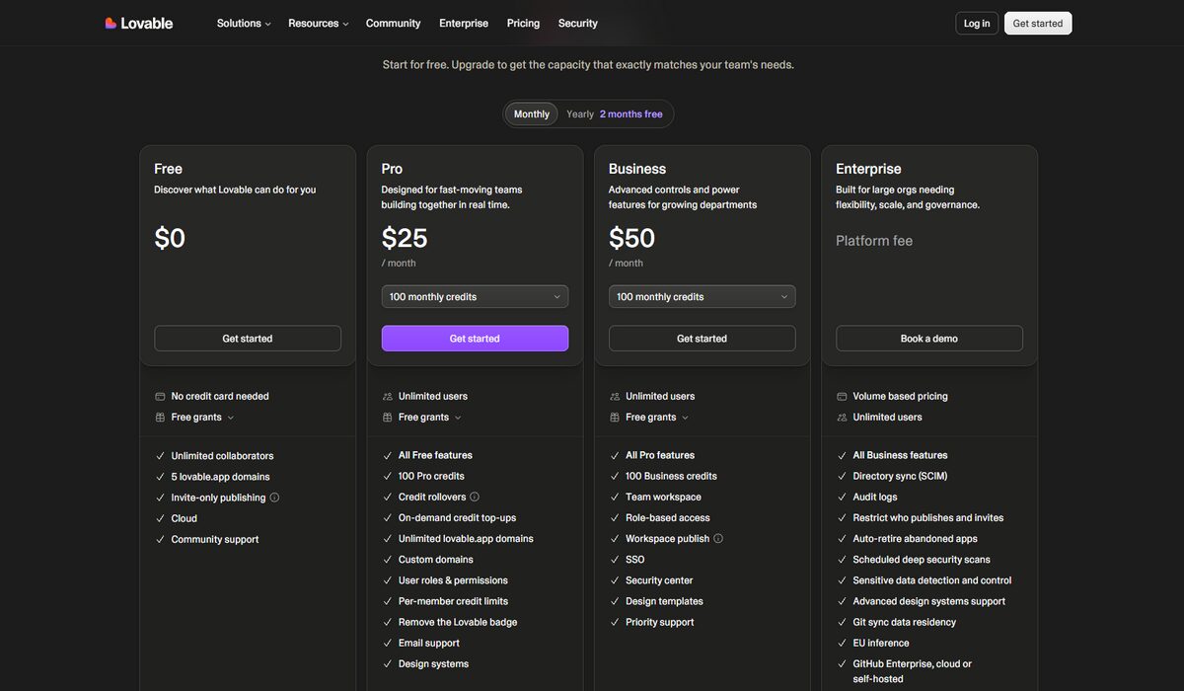Click the $25 Pro price
This screenshot has width=1184, height=691.
pos(405,238)
